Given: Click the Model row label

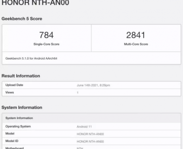Looking at the screenshot, I should (x=10, y=133).
